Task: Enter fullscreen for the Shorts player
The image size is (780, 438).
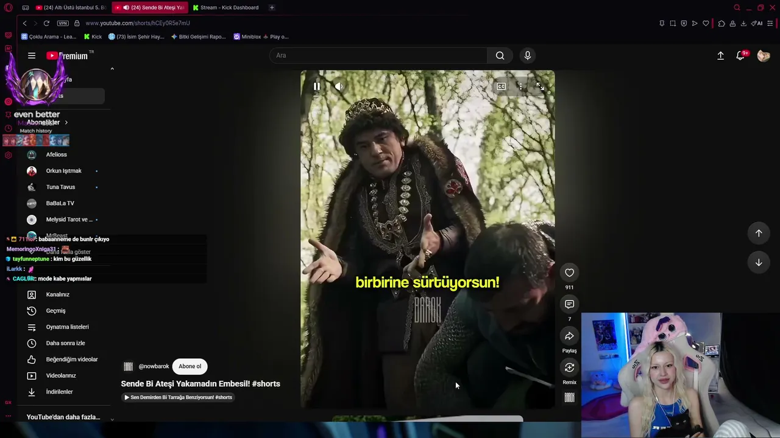Action: (540, 86)
